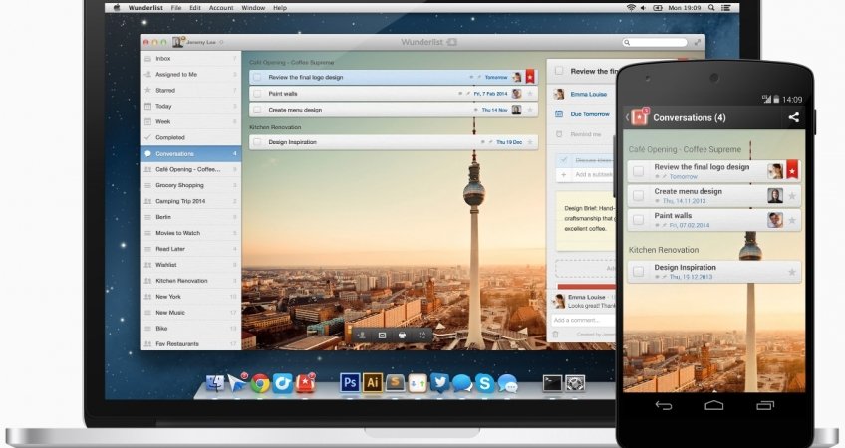845x448 pixels.
Task: Launch Google Chrome from the dock
Action: pos(260,383)
